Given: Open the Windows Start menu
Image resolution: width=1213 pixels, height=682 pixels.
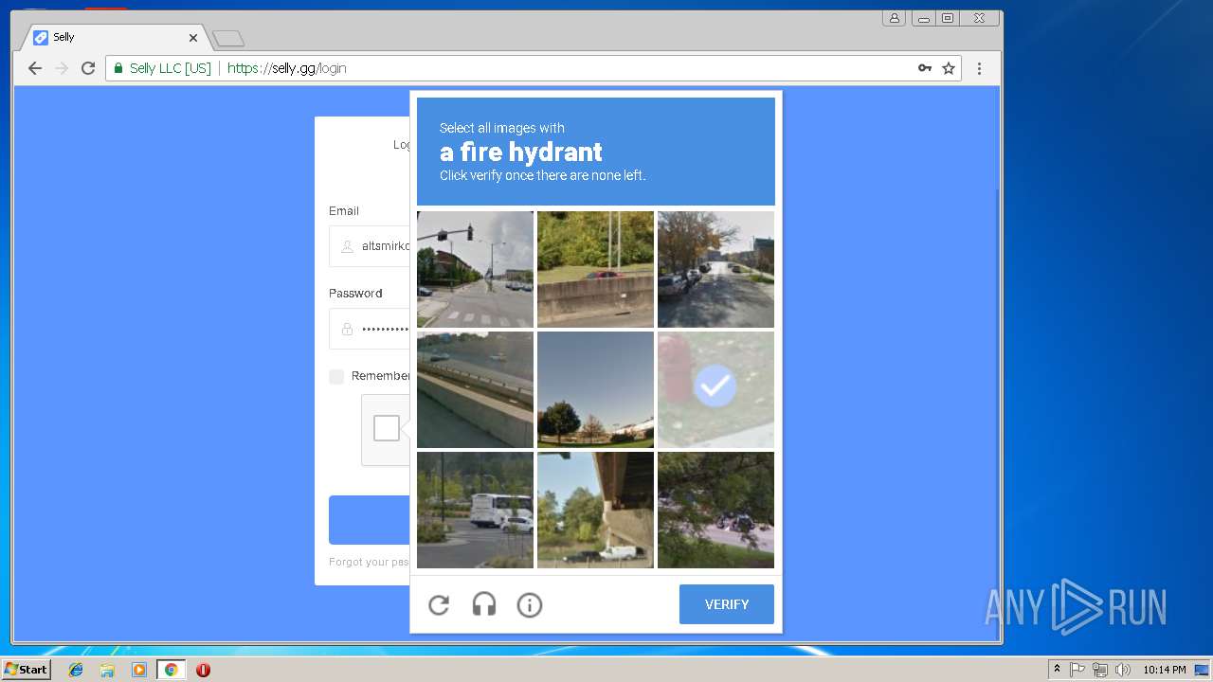Looking at the screenshot, I should coord(26,669).
